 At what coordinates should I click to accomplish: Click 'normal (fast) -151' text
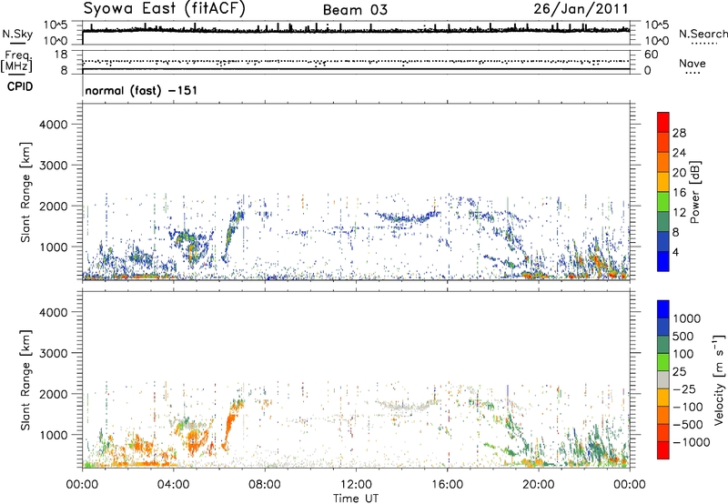coord(141,90)
